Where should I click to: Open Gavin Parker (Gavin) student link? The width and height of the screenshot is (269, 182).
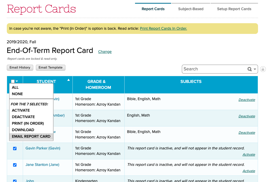coord(43,148)
